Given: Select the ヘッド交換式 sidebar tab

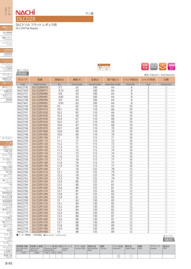Looking at the screenshot, I should (6, 69).
